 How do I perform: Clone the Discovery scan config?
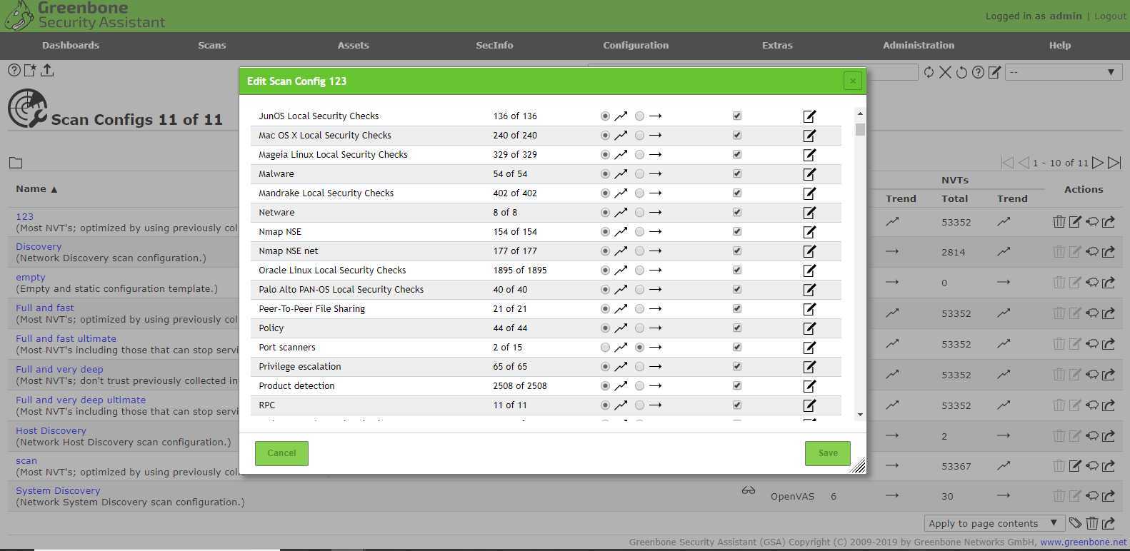point(1092,252)
